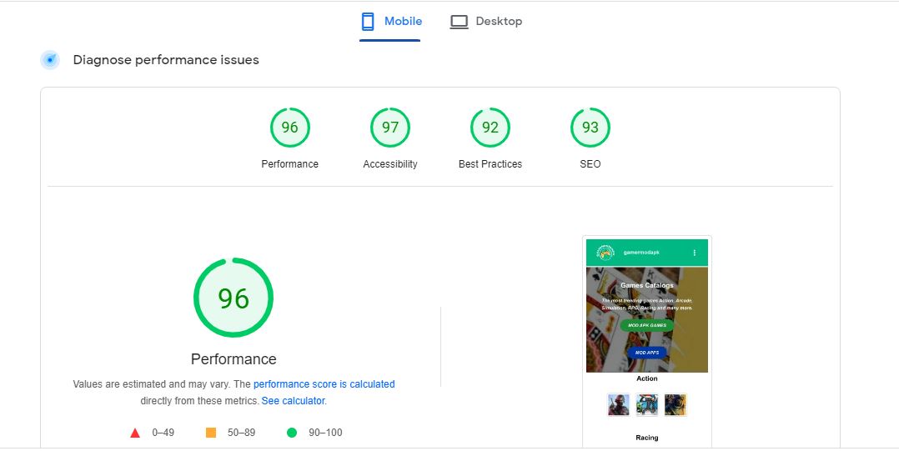Click the gamermodapk logo in the preview
The width and height of the screenshot is (899, 451).
tap(604, 253)
